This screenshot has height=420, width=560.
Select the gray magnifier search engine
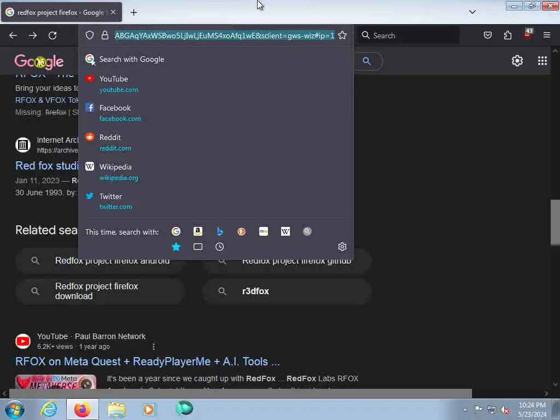point(307,231)
